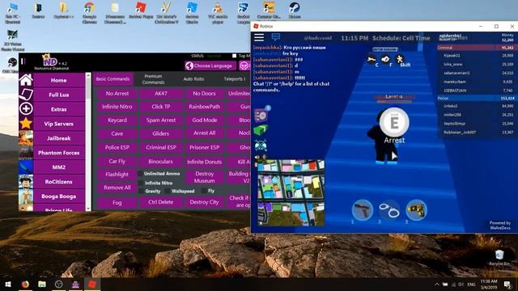Enable the Walkspeed checkbox

(x=168, y=191)
